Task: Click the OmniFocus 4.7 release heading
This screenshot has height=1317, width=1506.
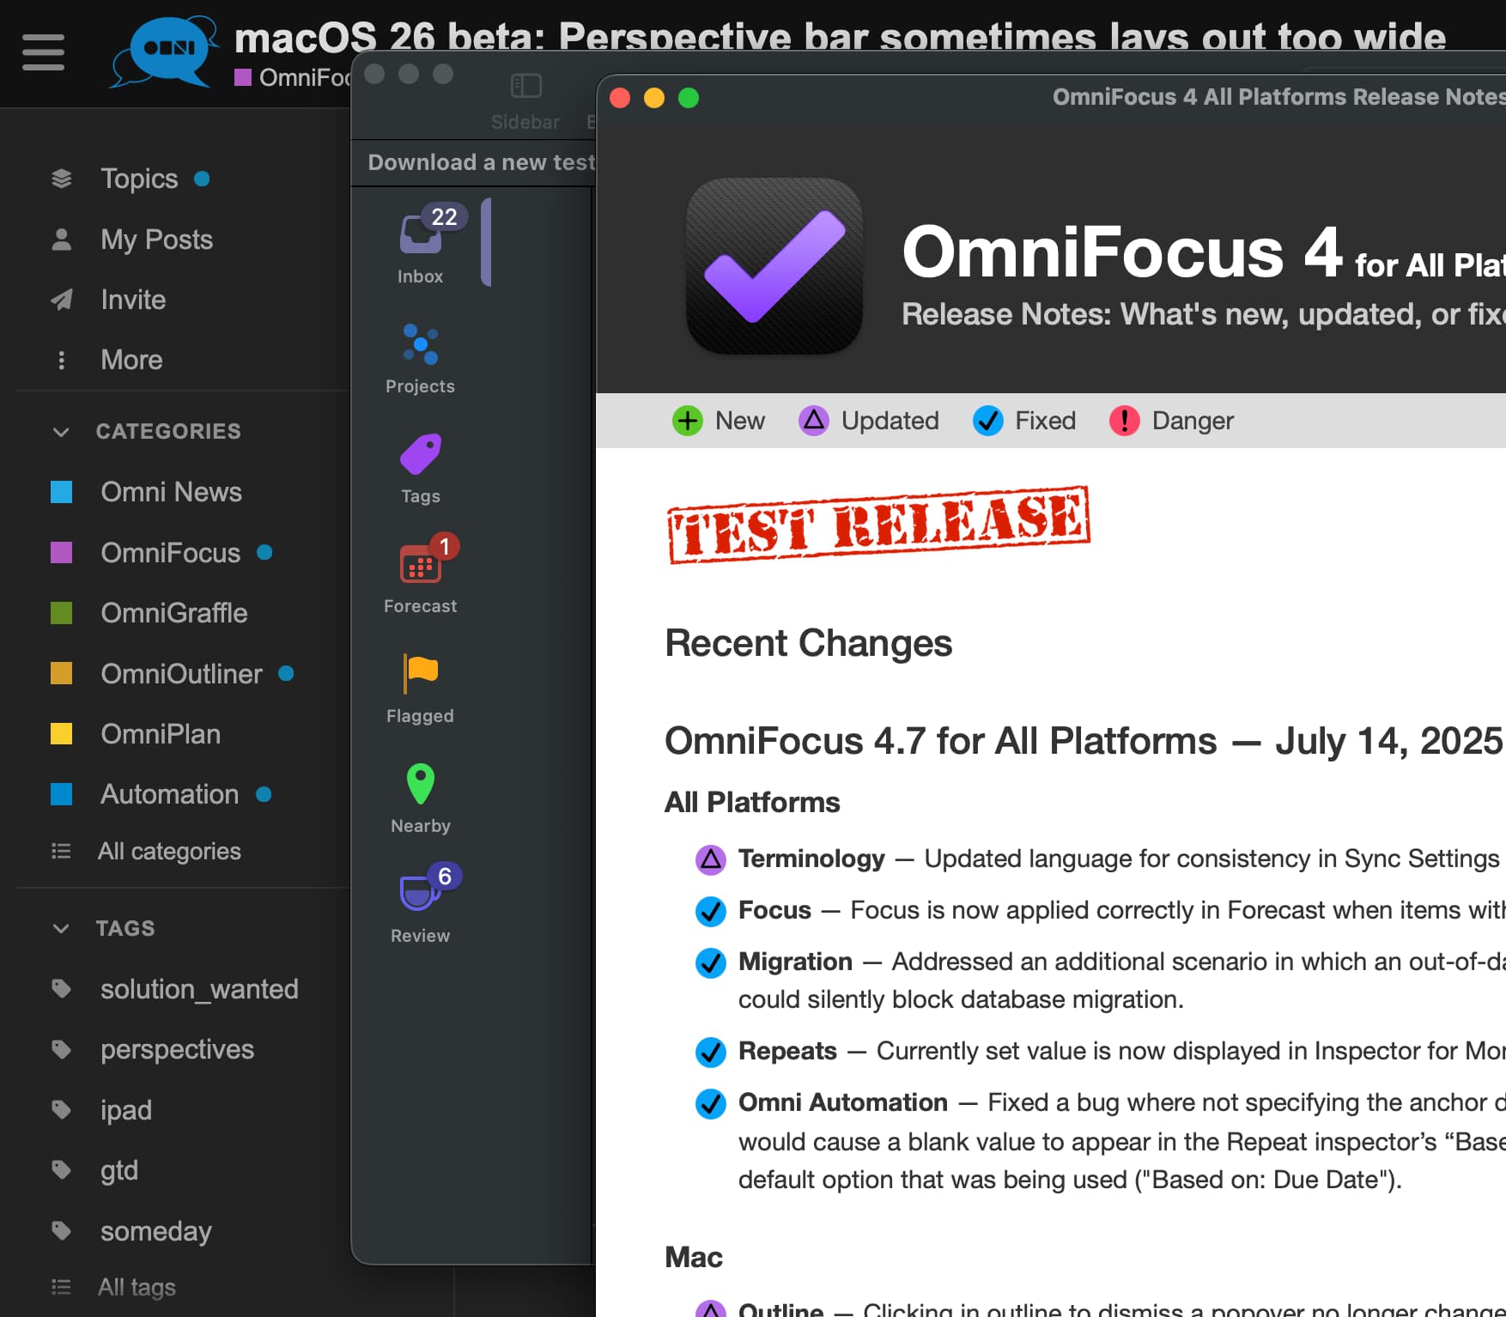Action: [x=1084, y=741]
